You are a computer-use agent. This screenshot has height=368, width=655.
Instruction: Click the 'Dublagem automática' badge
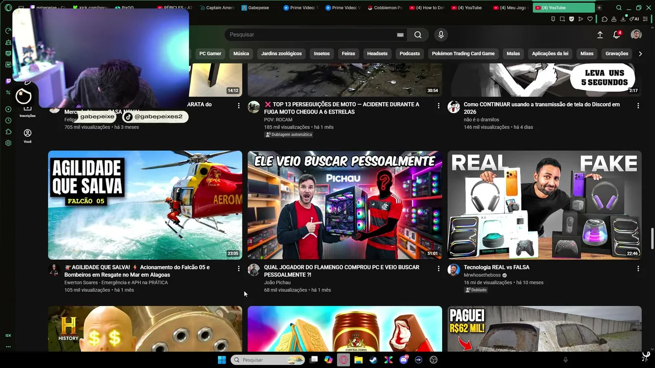coord(289,135)
